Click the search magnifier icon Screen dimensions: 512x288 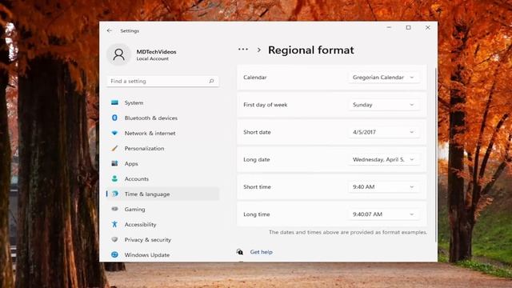click(x=211, y=81)
